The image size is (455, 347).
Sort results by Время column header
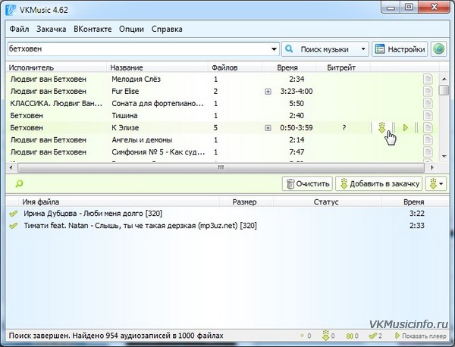pos(289,67)
